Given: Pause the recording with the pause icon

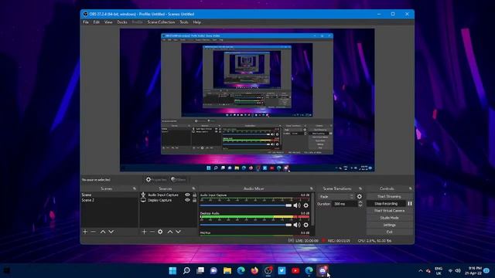Looking at the screenshot, I should pos(410,204).
